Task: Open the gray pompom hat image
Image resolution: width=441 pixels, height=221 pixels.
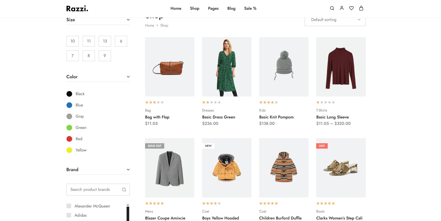Action: (x=284, y=67)
